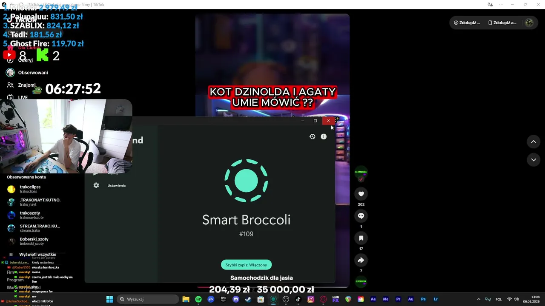Open the FX Sound HUD taskbar icon

click(x=336, y=299)
